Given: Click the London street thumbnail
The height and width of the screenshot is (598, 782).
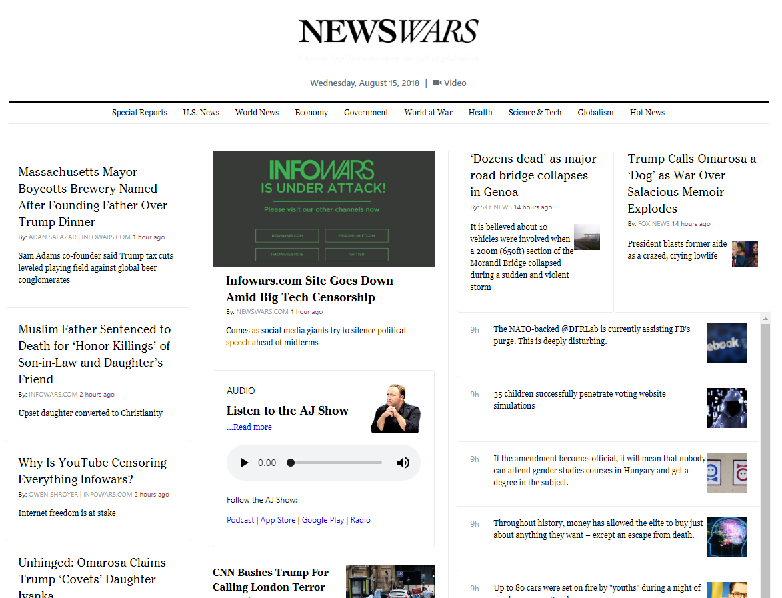Looking at the screenshot, I should (x=390, y=581).
